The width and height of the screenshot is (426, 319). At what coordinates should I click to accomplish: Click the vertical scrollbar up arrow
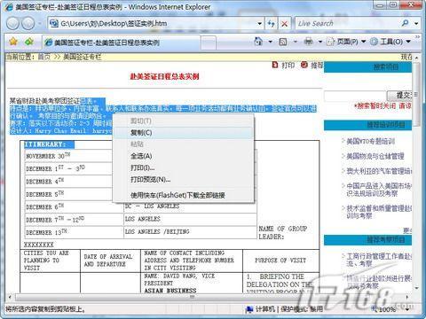coord(416,58)
